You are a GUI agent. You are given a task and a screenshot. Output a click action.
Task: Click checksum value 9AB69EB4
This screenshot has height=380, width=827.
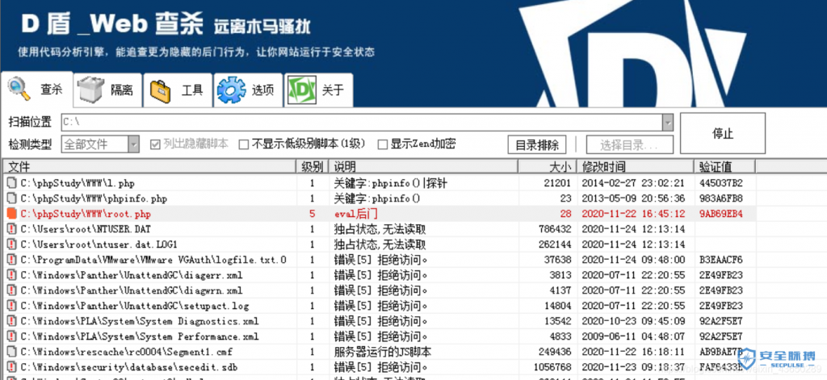pyautogui.click(x=721, y=214)
